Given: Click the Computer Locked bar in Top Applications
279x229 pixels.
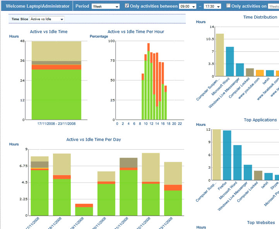Looking at the screenshot, I should tap(258, 176).
